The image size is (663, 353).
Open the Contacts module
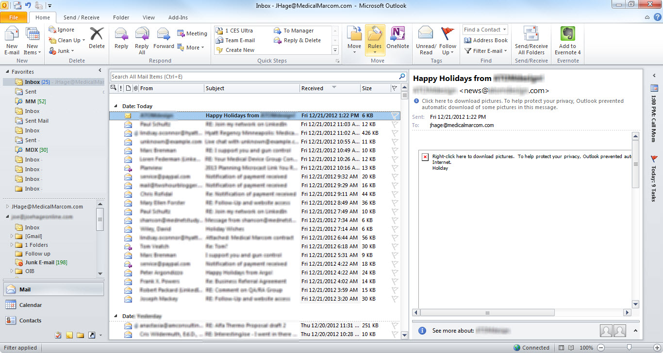53,321
